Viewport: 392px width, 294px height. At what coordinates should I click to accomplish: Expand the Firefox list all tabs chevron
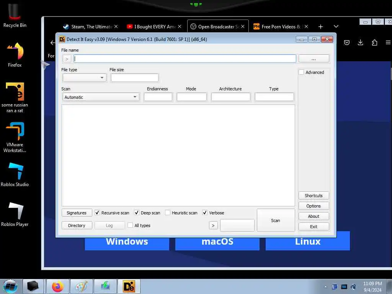(x=336, y=26)
